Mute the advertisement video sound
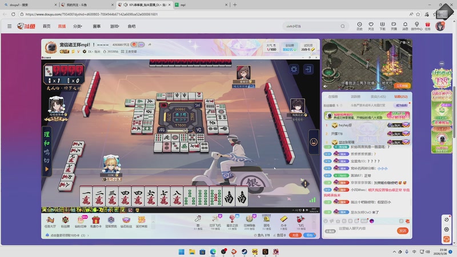This screenshot has width=457, height=257. (x=326, y=86)
